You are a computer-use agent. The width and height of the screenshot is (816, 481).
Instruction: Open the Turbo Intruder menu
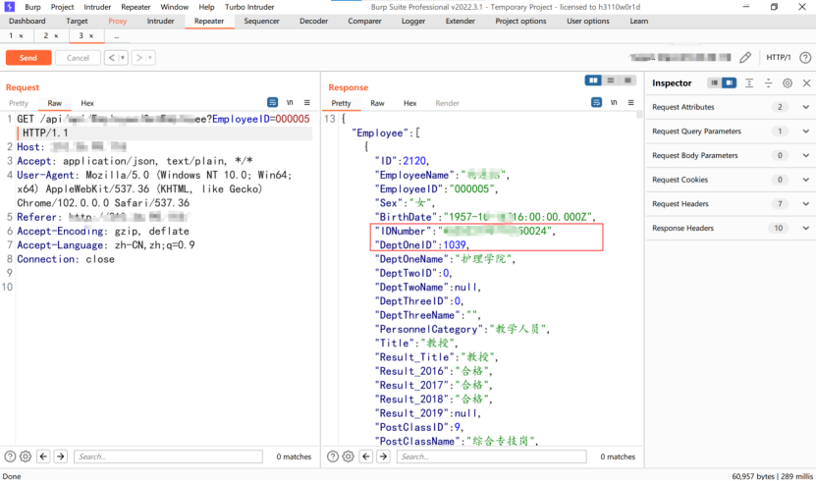pos(249,7)
